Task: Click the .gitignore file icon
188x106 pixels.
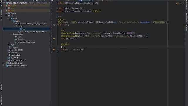Action: point(9,47)
